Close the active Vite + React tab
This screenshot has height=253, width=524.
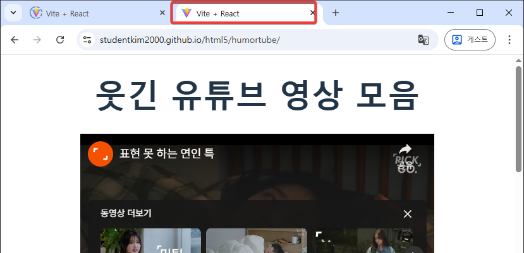click(312, 13)
